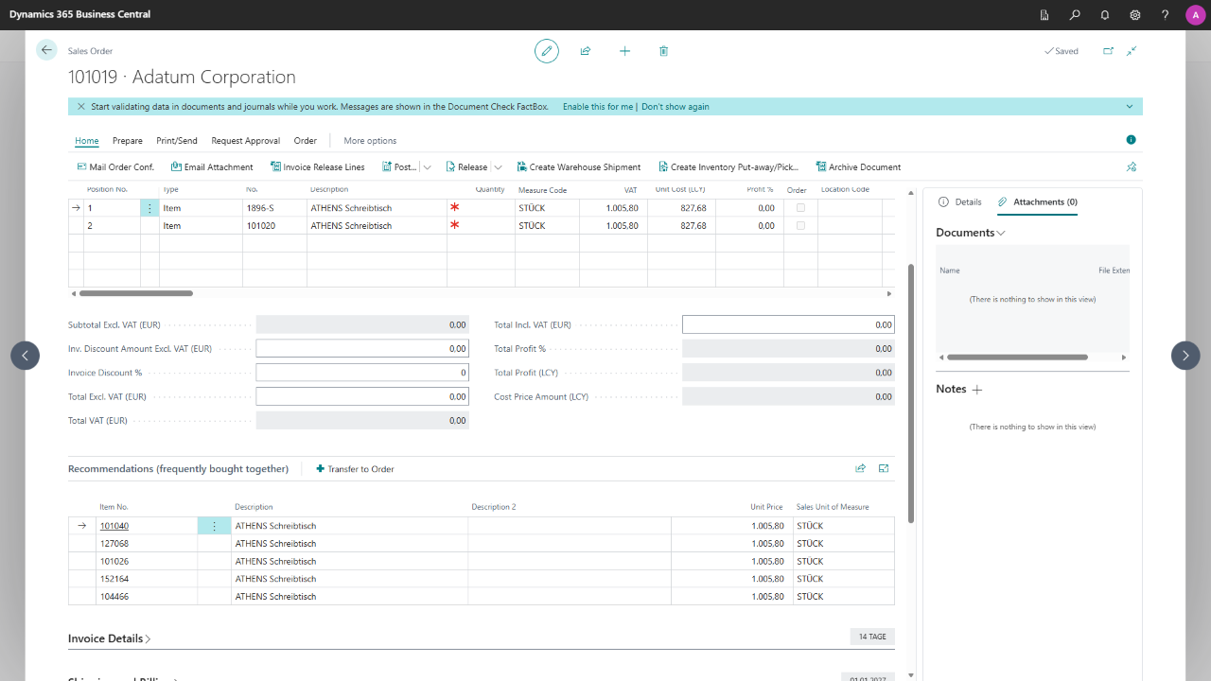Click the Post action
Viewport: 1211px width, 681px height.
click(399, 167)
